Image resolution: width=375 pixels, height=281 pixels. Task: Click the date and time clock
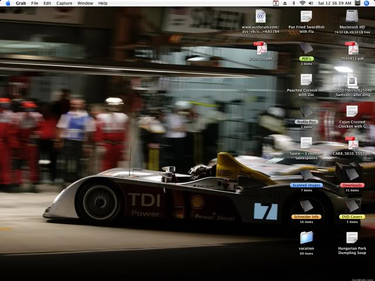335,3
